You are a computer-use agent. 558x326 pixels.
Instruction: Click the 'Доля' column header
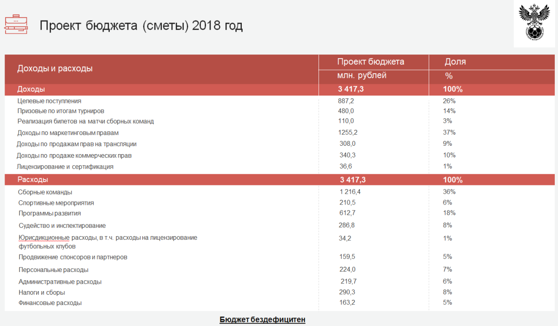point(455,61)
